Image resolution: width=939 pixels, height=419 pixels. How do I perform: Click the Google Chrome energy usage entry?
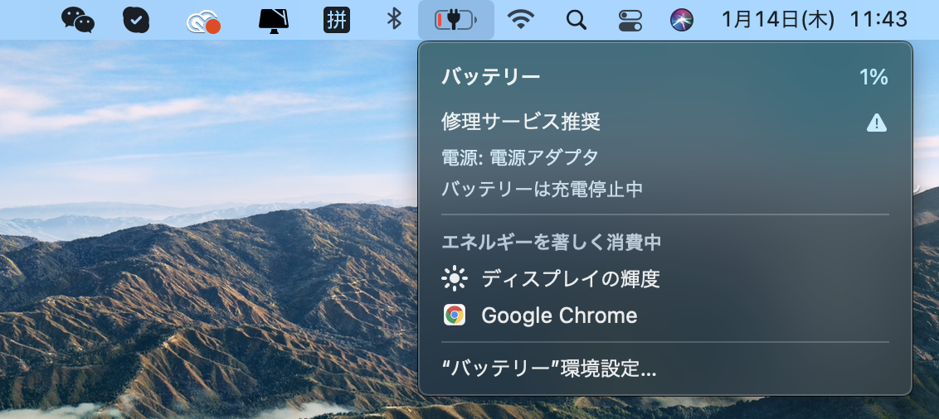559,315
